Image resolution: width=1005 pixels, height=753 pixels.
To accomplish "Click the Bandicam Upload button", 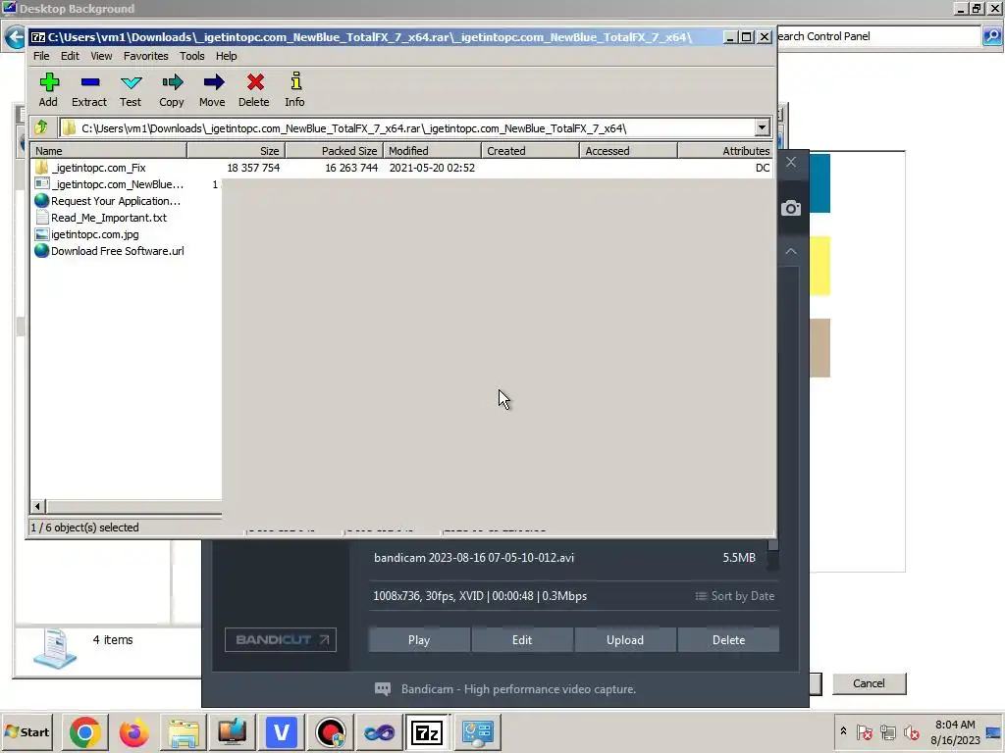I will [x=625, y=639].
